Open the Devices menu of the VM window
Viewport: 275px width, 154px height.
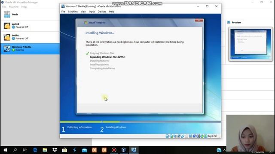tap(102, 12)
